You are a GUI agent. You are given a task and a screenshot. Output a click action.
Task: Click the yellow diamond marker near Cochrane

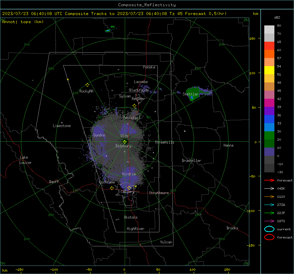point(112,188)
